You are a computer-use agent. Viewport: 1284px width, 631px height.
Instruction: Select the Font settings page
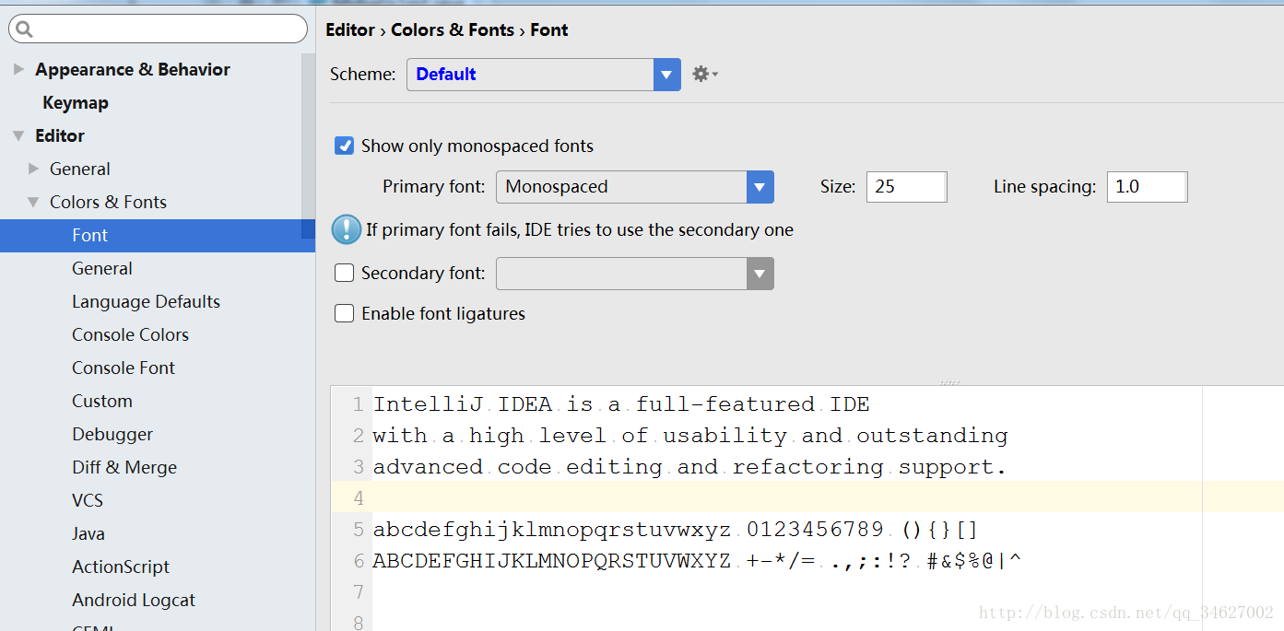click(x=158, y=235)
